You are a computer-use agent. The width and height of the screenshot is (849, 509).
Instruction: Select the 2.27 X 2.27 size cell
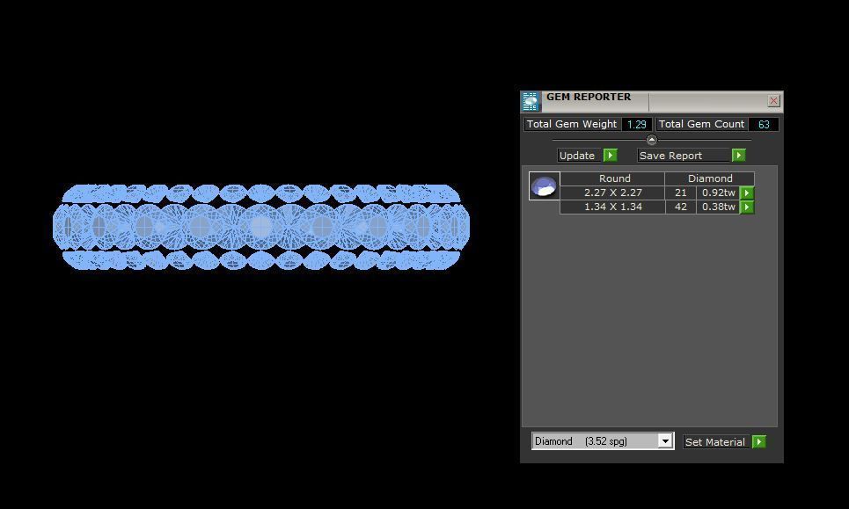(613, 193)
